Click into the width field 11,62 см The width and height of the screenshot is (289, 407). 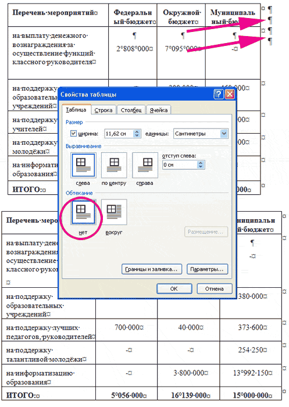tap(119, 134)
